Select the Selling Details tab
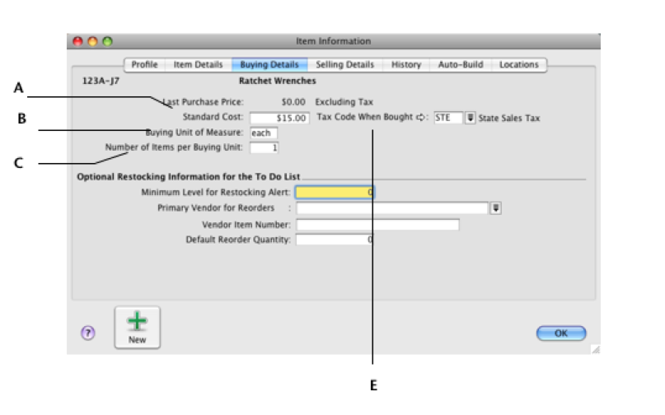Image resolution: width=665 pixels, height=415 pixels. (x=344, y=64)
